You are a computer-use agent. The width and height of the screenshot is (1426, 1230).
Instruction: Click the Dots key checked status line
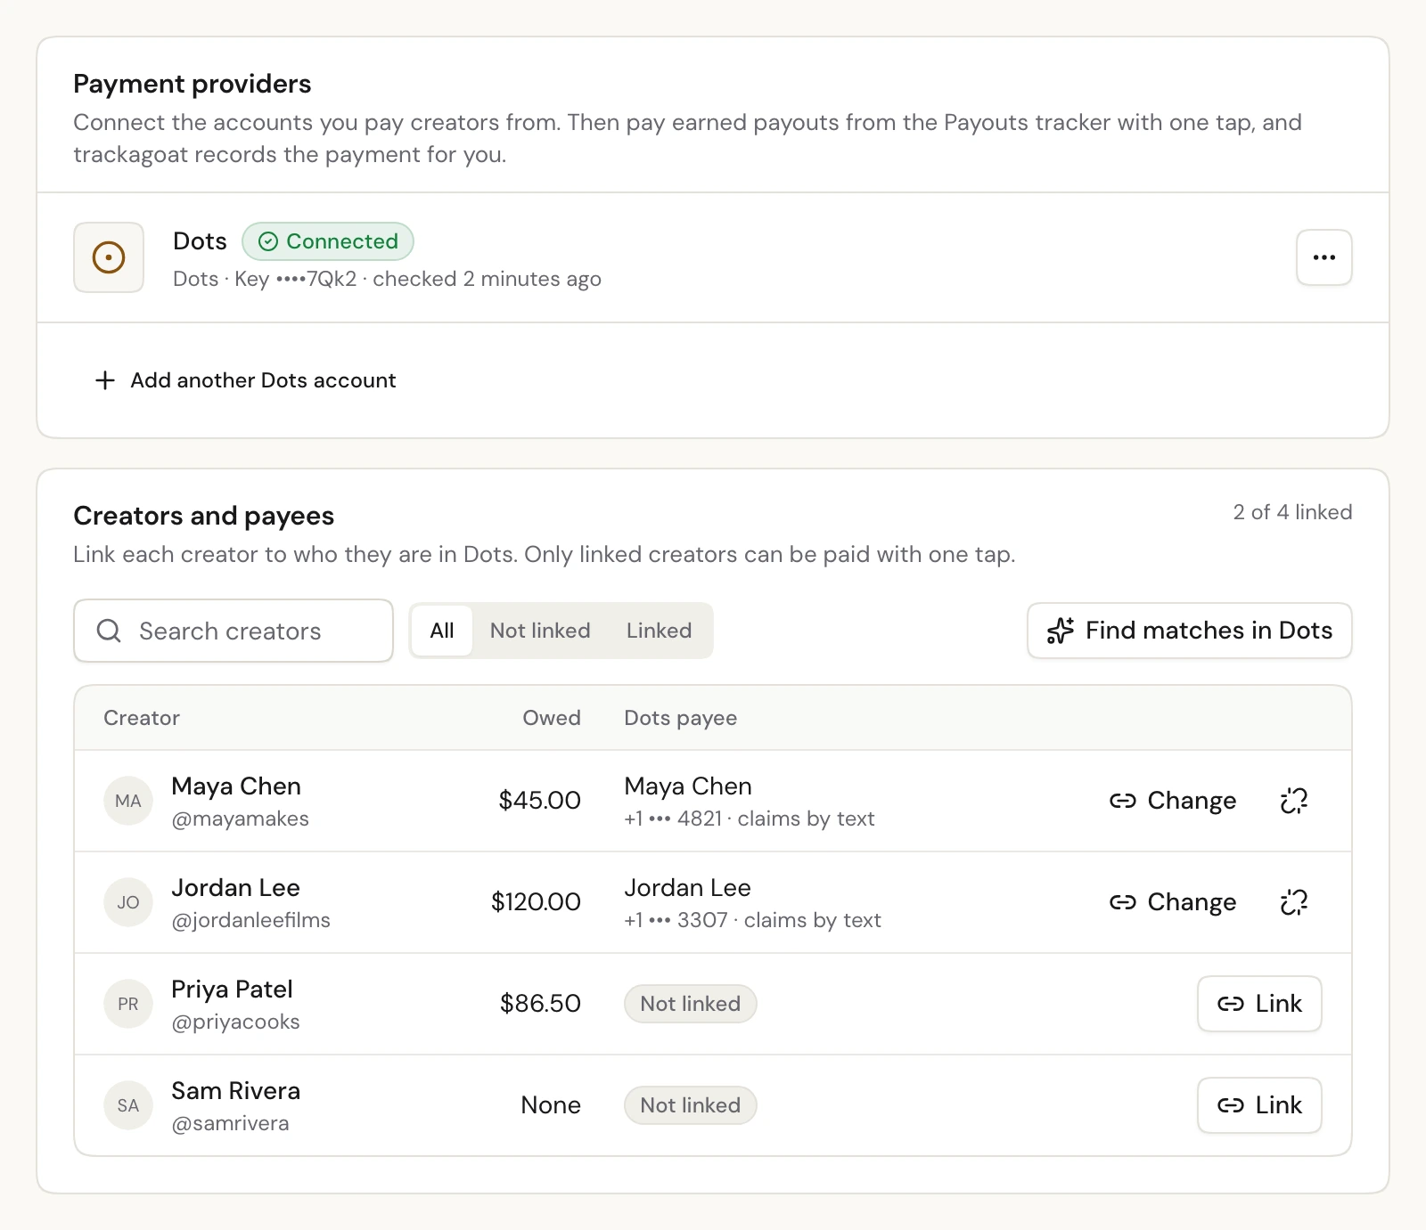(x=387, y=280)
